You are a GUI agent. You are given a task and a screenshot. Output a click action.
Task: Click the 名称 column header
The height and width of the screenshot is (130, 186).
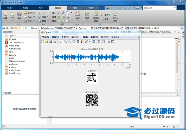(12, 36)
